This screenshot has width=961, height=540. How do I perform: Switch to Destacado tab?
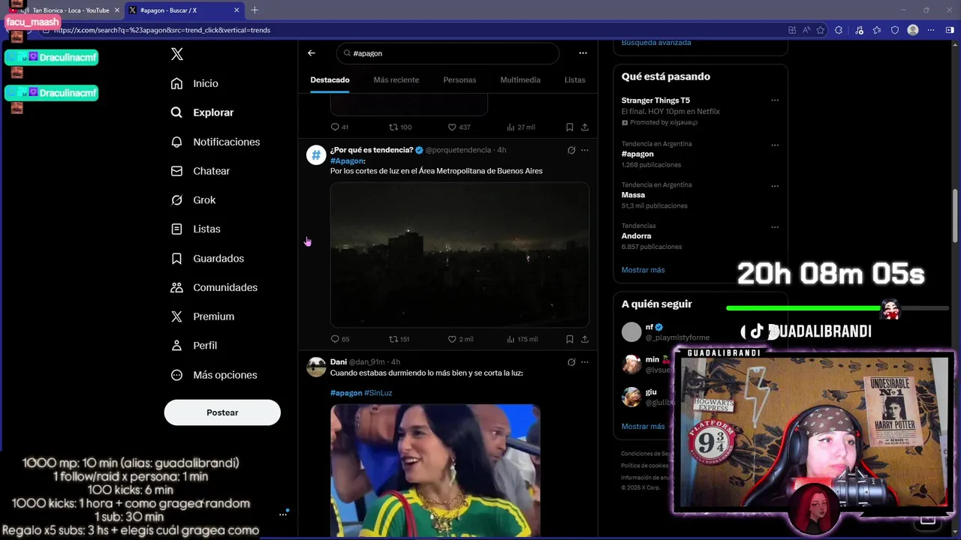click(x=330, y=79)
